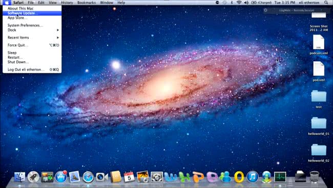Open the Wi-Fi status menu
Screen dimensions: 333x188
239,3
